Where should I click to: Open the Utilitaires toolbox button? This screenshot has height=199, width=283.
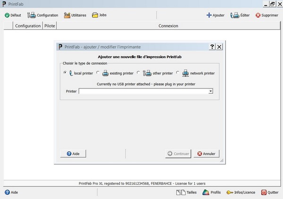75,15
